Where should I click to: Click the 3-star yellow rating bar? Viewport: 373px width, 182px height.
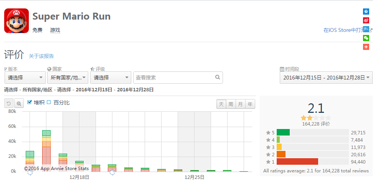(279, 147)
